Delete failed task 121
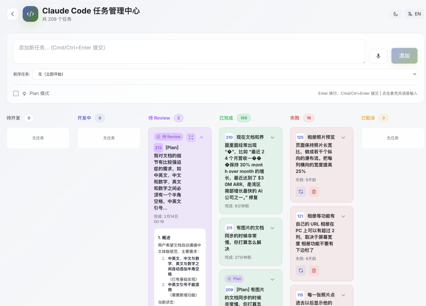Viewport: 426px width, 306px height. click(x=314, y=270)
